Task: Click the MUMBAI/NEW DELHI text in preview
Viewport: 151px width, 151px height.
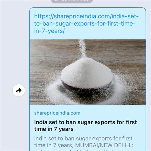Action: (104, 145)
